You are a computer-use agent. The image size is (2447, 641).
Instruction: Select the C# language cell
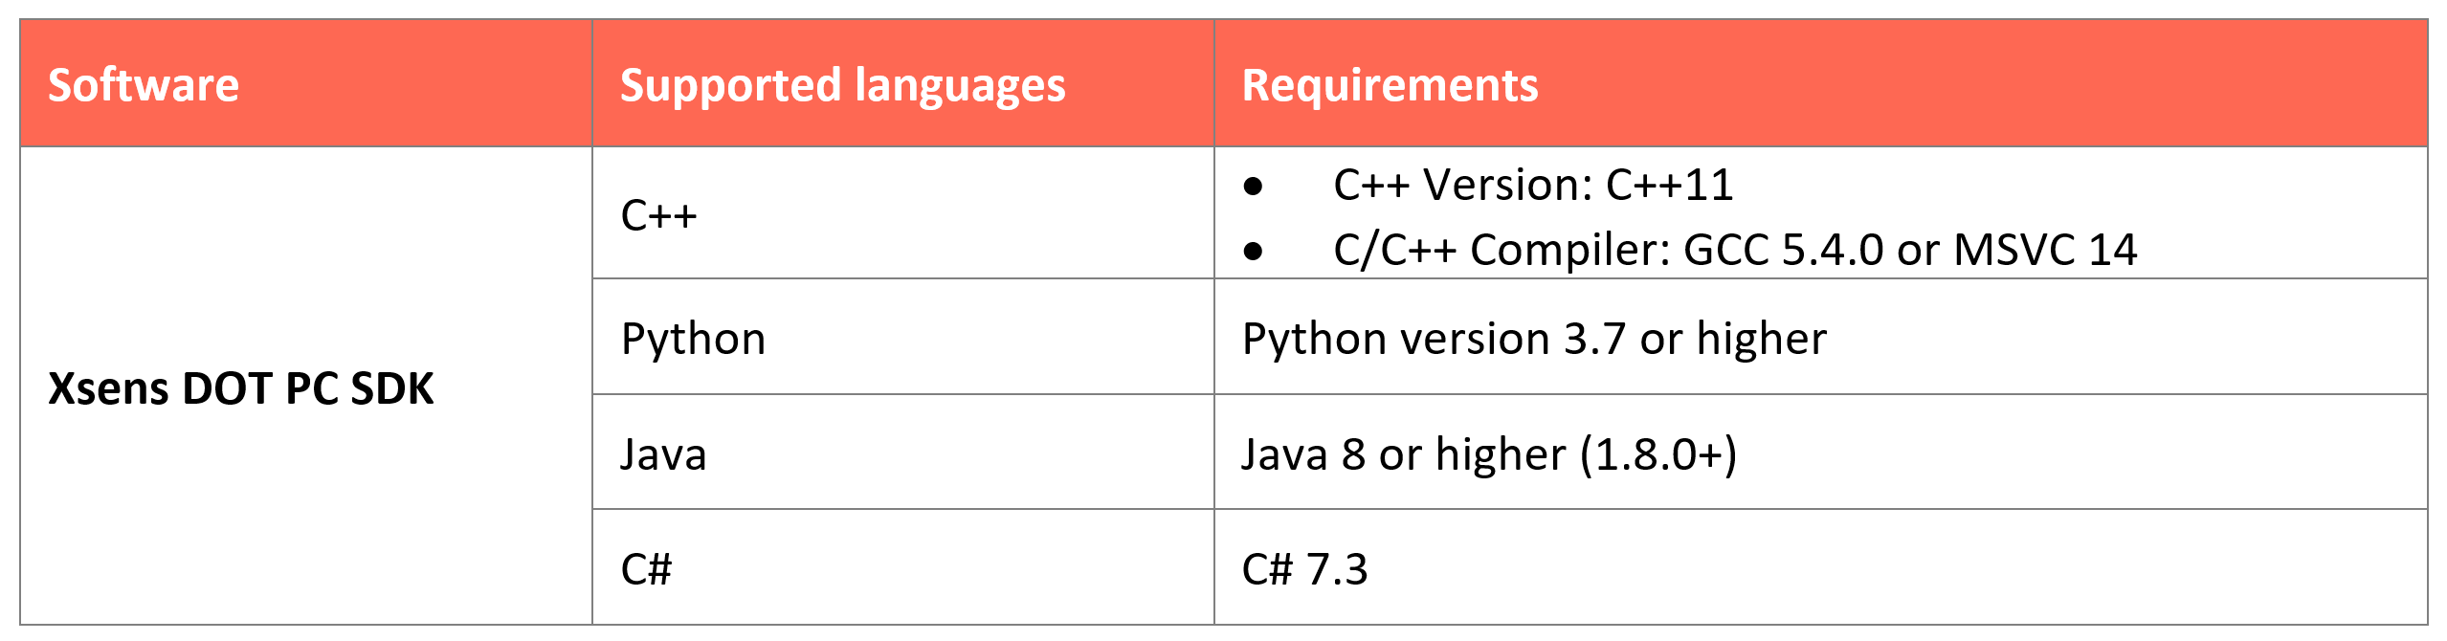click(x=646, y=569)
